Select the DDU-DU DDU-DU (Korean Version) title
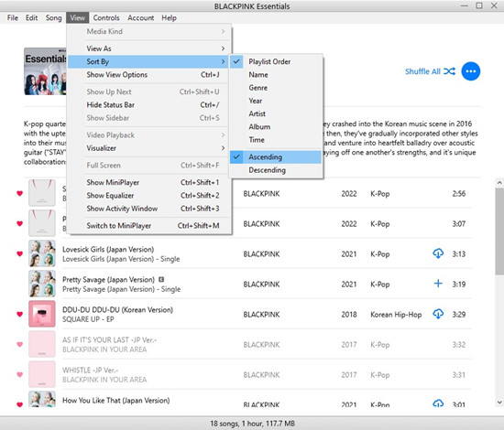 (117, 309)
